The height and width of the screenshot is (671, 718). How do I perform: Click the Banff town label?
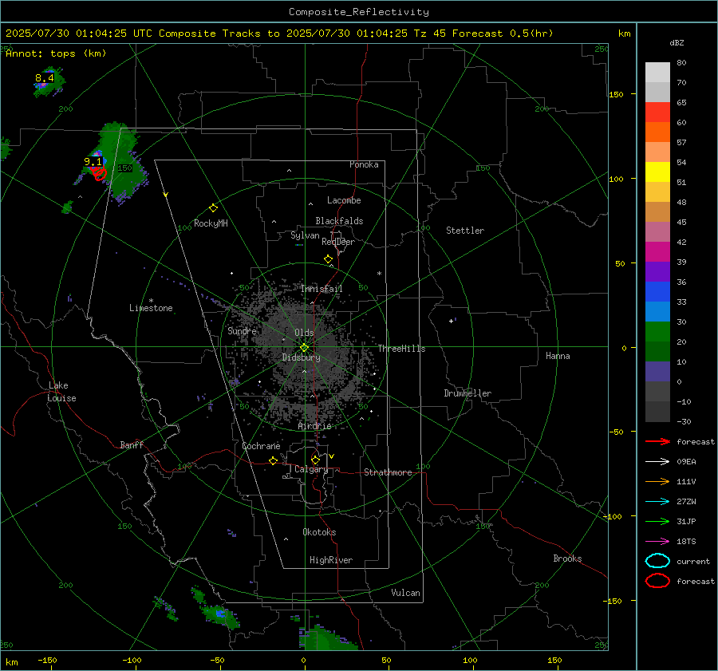tap(132, 444)
